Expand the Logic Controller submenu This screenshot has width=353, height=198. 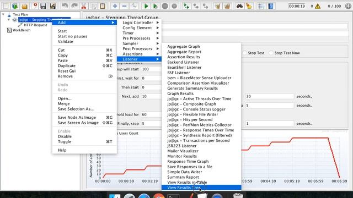[139, 23]
